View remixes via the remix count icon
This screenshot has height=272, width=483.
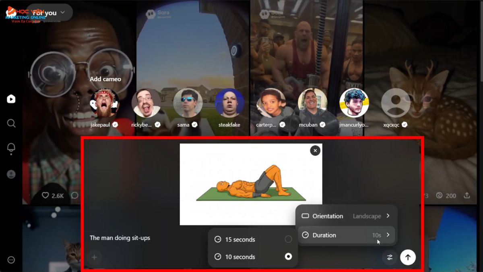point(440,195)
